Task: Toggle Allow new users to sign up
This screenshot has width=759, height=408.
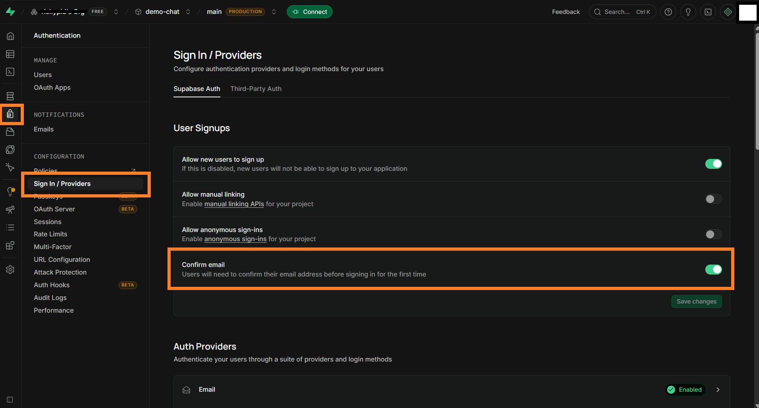Action: 713,164
